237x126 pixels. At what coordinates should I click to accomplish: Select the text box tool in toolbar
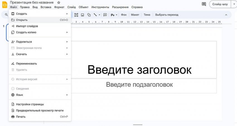click(x=76, y=15)
